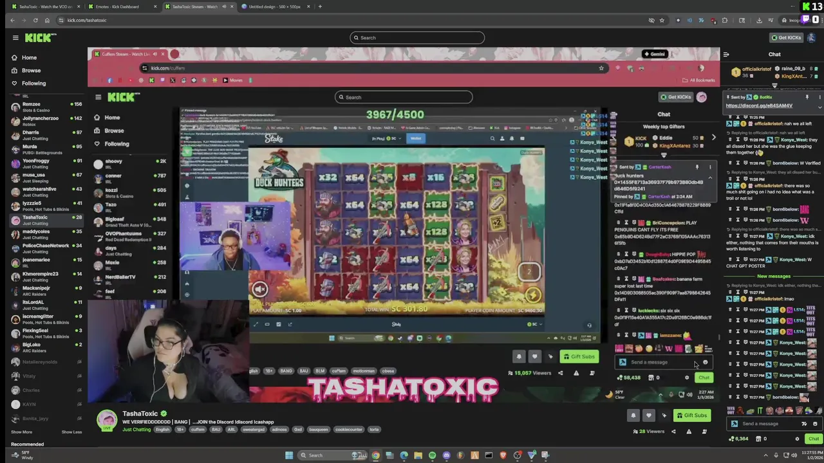Report stream warning icon beside 28 Viewers
824x463 pixels.
tap(689, 431)
